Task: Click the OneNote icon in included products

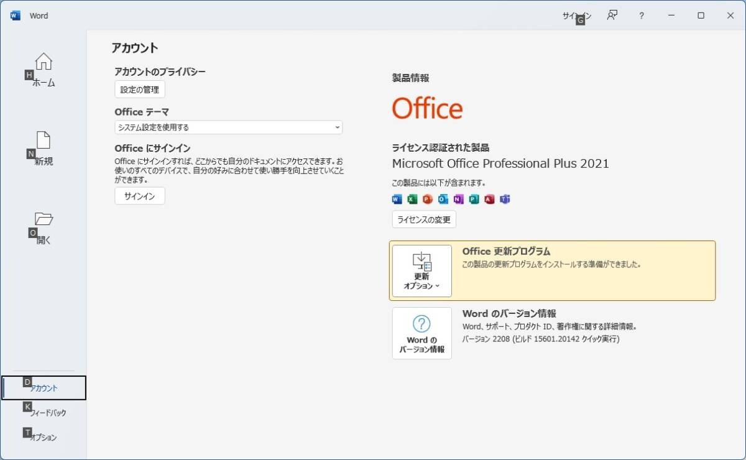Action: coord(458,200)
